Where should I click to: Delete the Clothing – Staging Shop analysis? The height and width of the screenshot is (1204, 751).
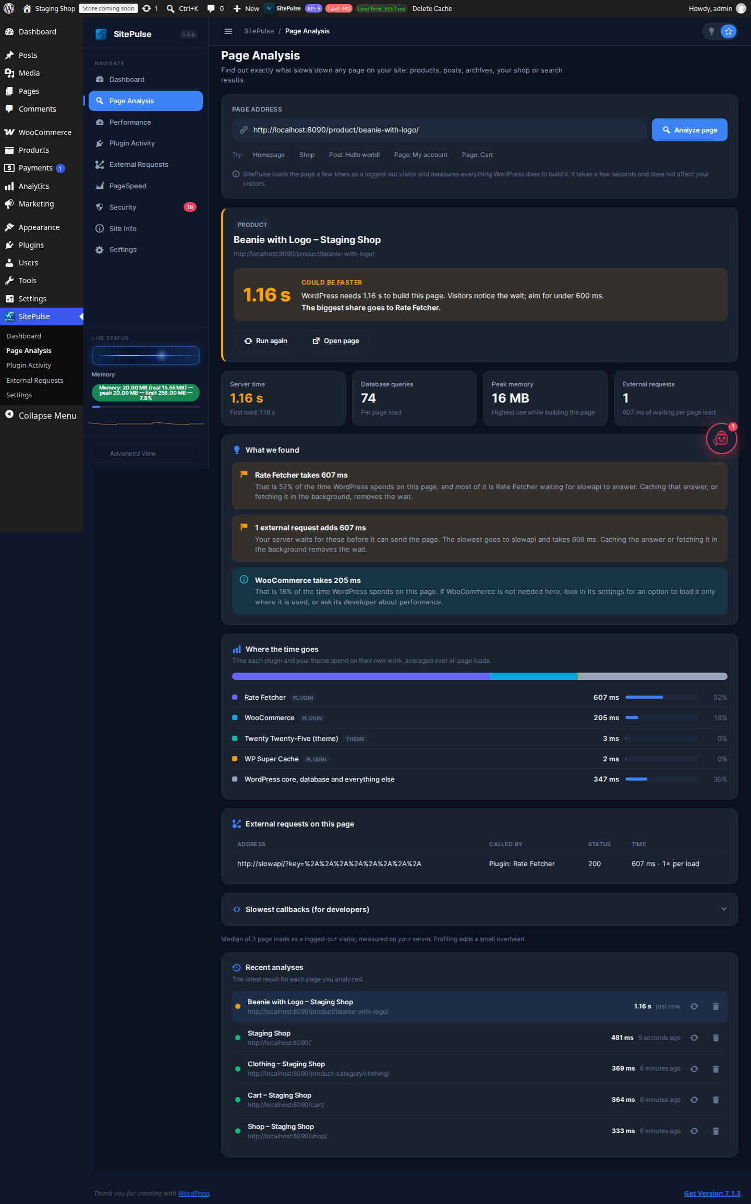[716, 1068]
